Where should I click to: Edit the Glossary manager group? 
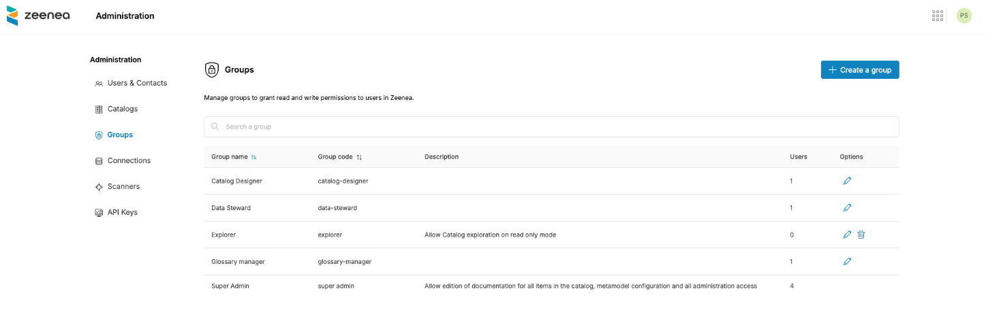(x=847, y=261)
